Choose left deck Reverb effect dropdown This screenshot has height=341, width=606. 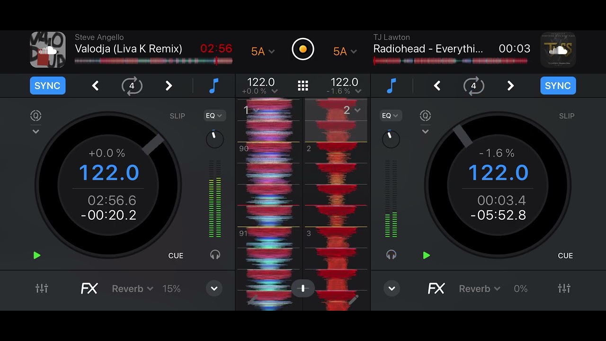pyautogui.click(x=133, y=288)
